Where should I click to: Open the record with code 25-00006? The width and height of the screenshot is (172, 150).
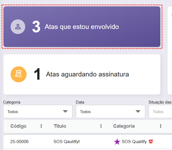(x=19, y=142)
